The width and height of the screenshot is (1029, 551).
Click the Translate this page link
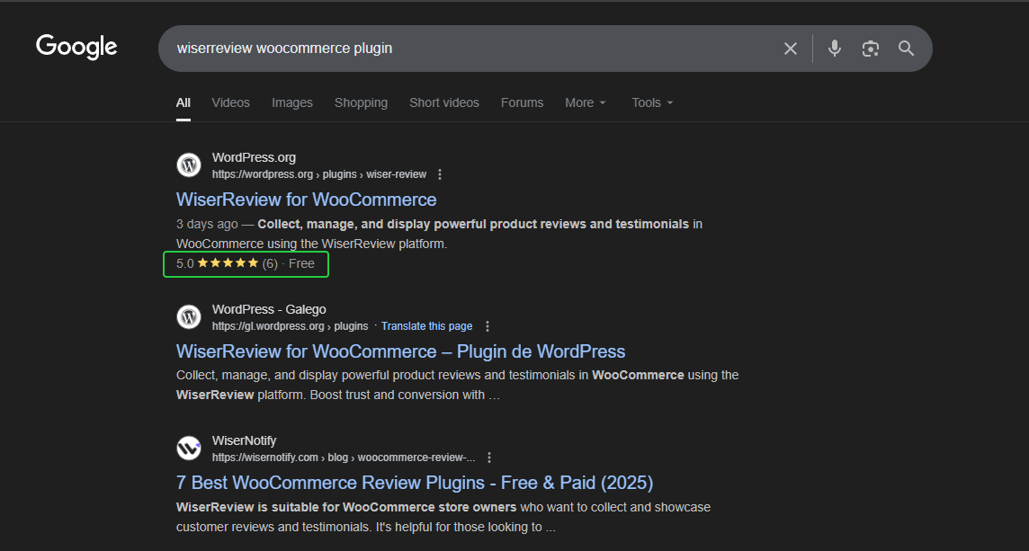[426, 325]
